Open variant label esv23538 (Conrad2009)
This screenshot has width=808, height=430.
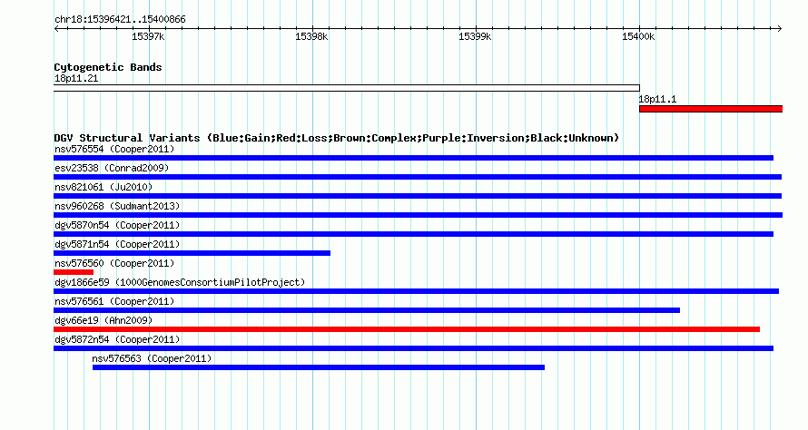112,169
